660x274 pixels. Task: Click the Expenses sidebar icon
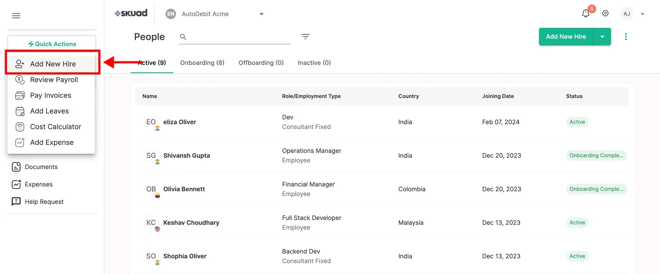(16, 184)
